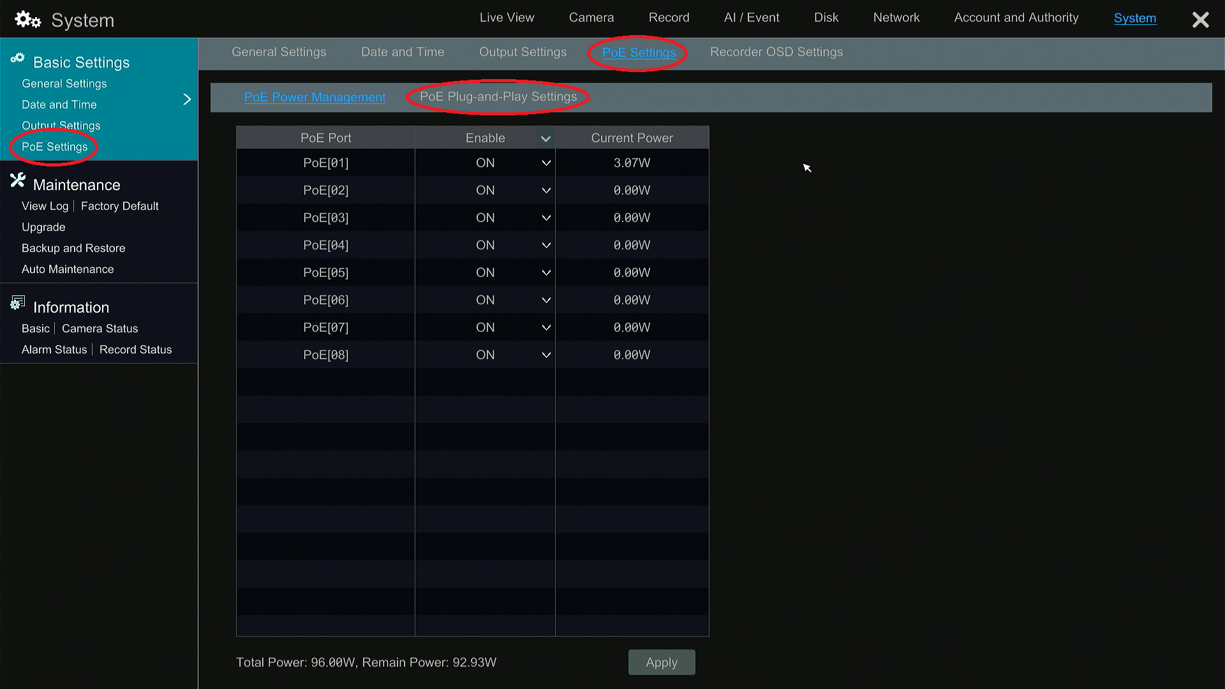Select View Log in the sidebar

45,205
